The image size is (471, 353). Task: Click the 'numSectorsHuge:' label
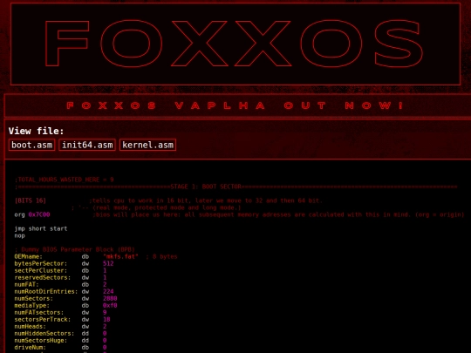41,341
